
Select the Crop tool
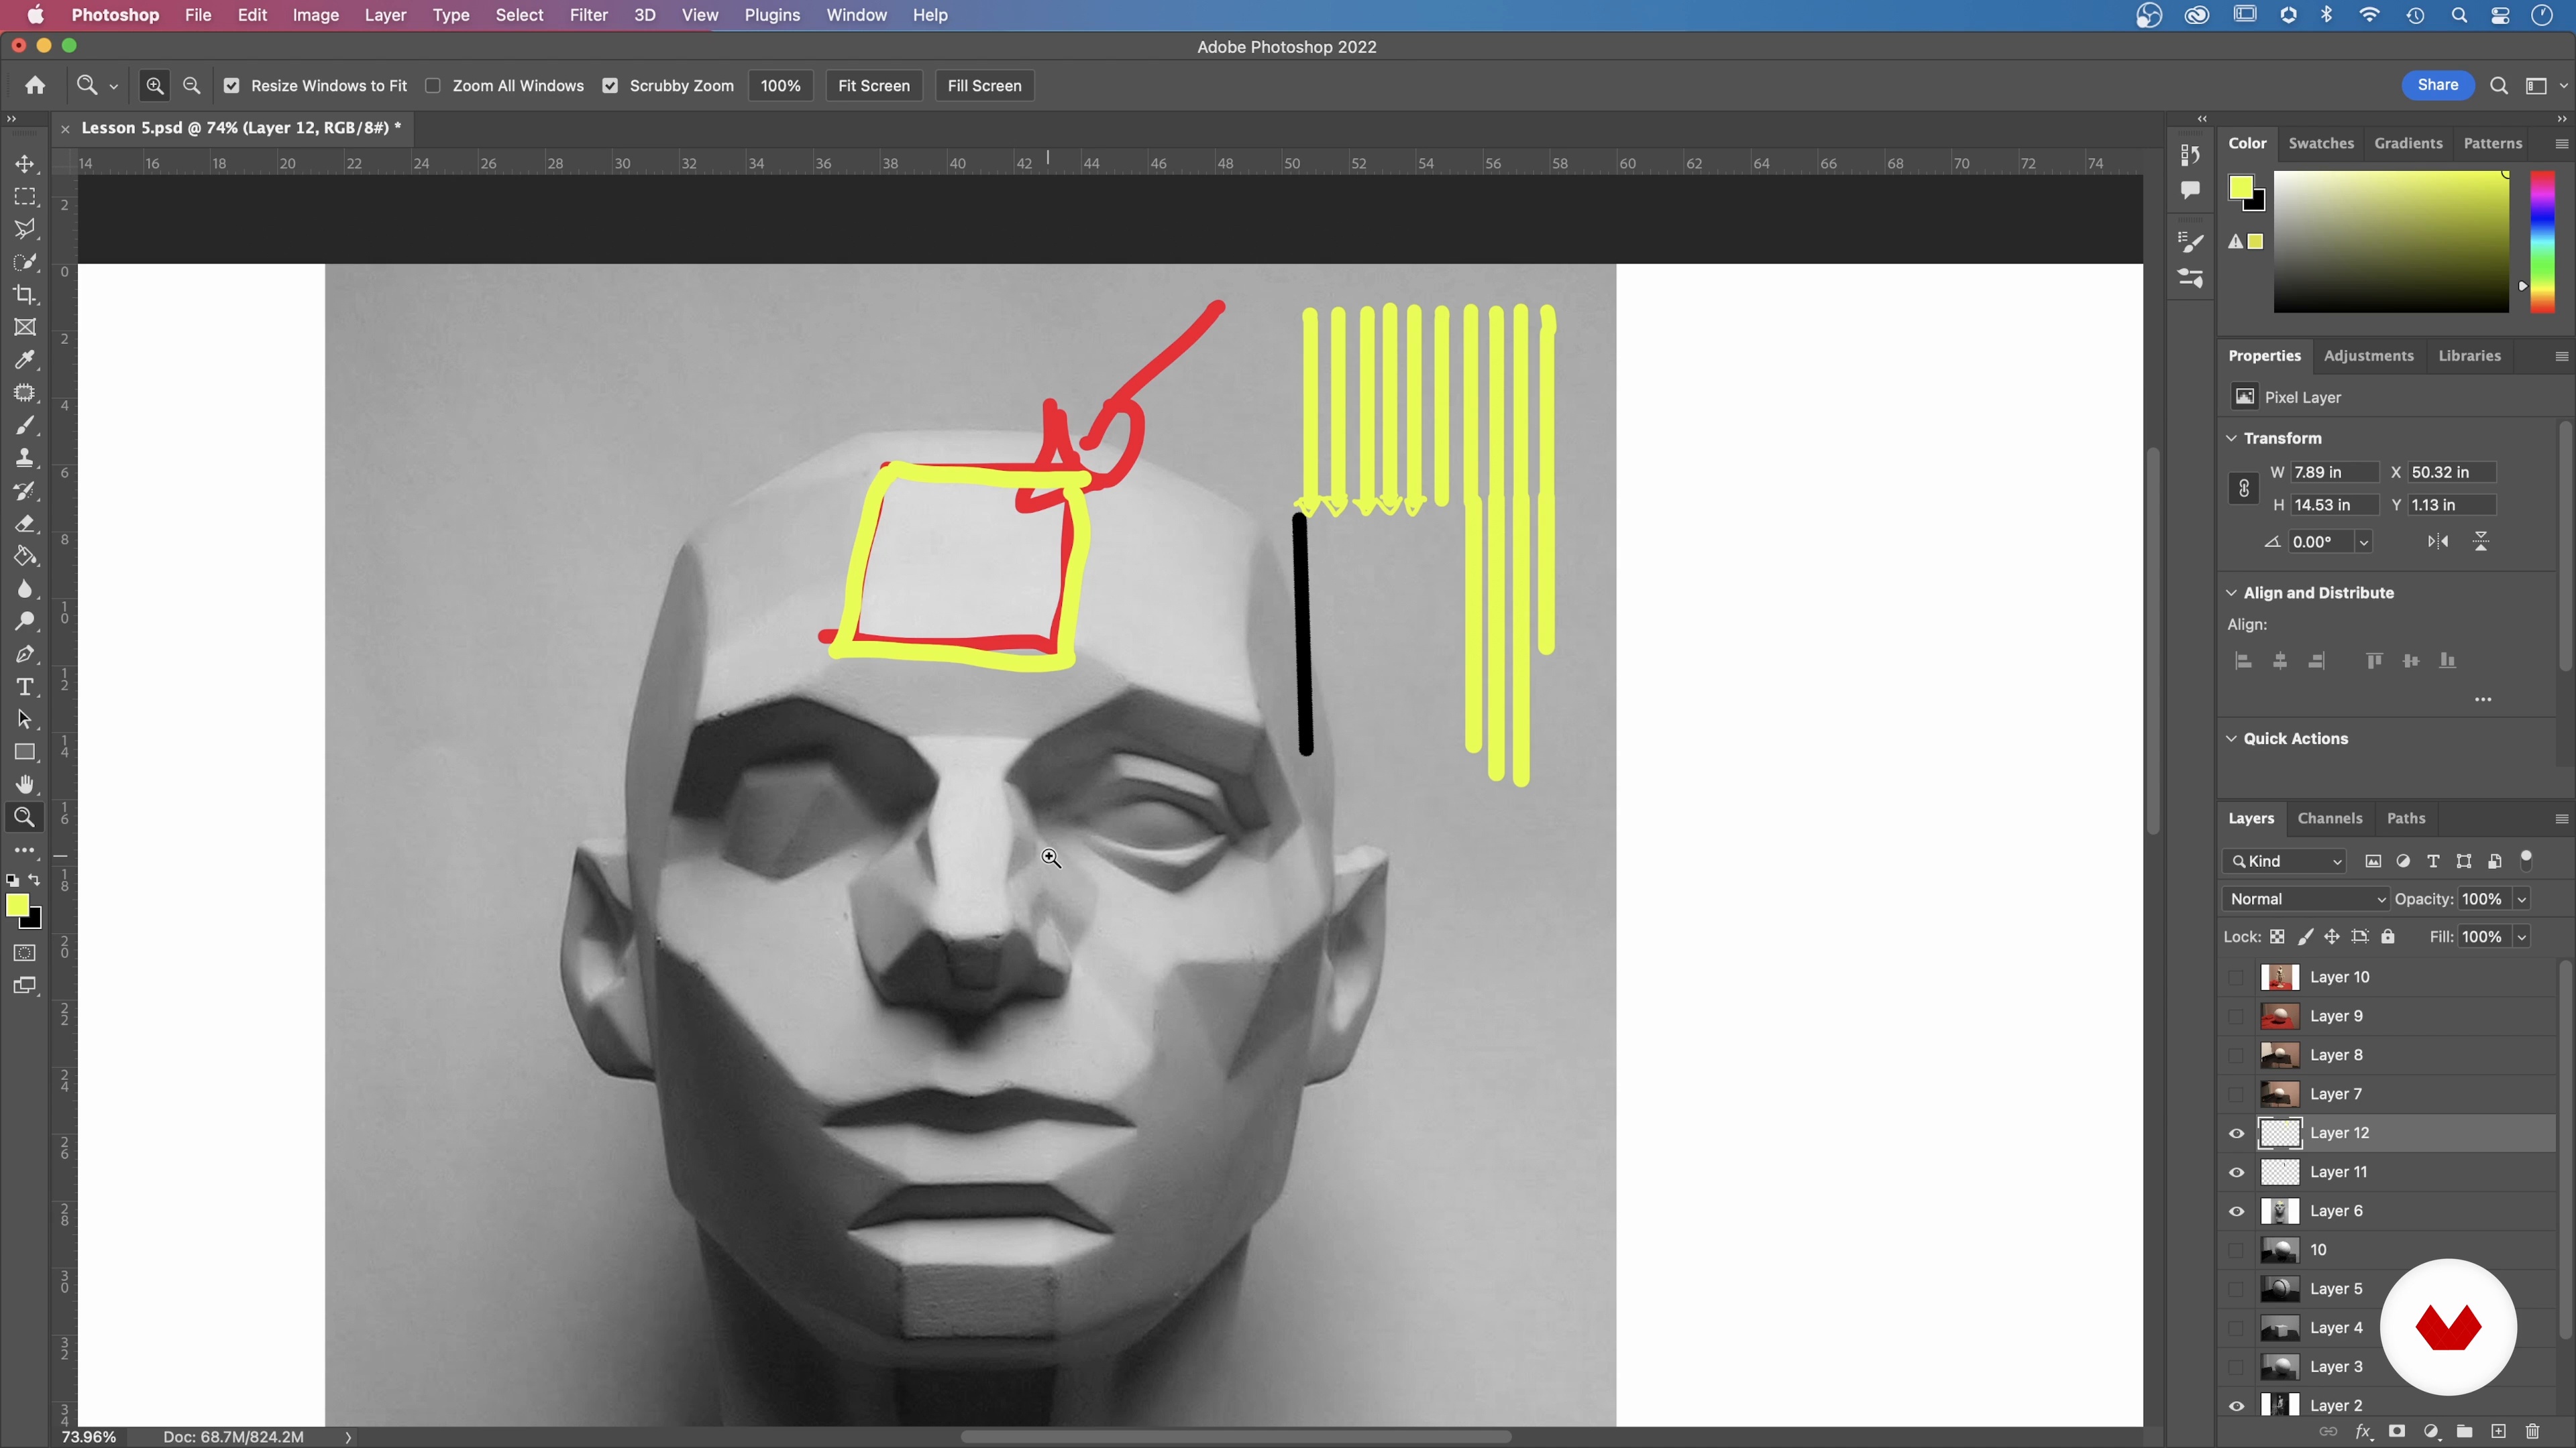coord(25,295)
